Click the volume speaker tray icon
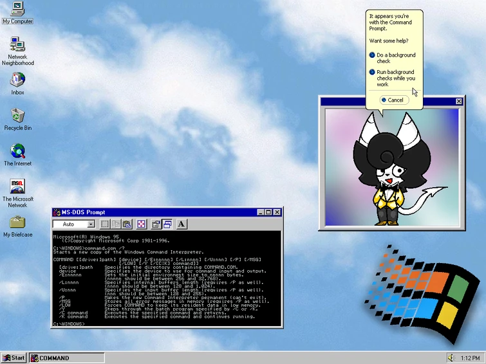Screen dimensions: 486x364 pos(451,358)
